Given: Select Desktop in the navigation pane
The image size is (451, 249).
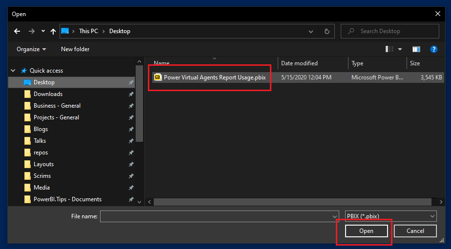Looking at the screenshot, I should tap(44, 82).
